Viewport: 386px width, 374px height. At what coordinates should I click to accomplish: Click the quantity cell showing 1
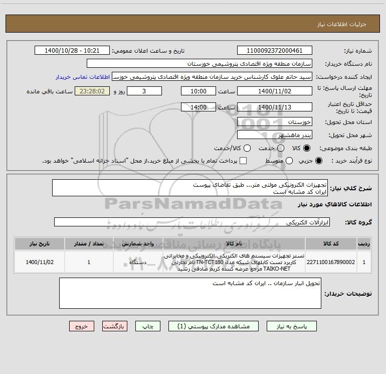click(x=89, y=262)
